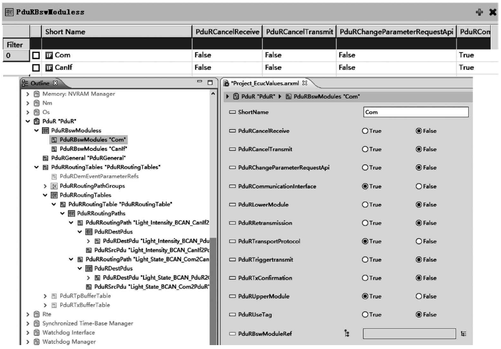Image resolution: width=501 pixels, height=349 pixels.
Task: Click the Memory NVRAM Manager module icon
Action: pyautogui.click(x=37, y=94)
